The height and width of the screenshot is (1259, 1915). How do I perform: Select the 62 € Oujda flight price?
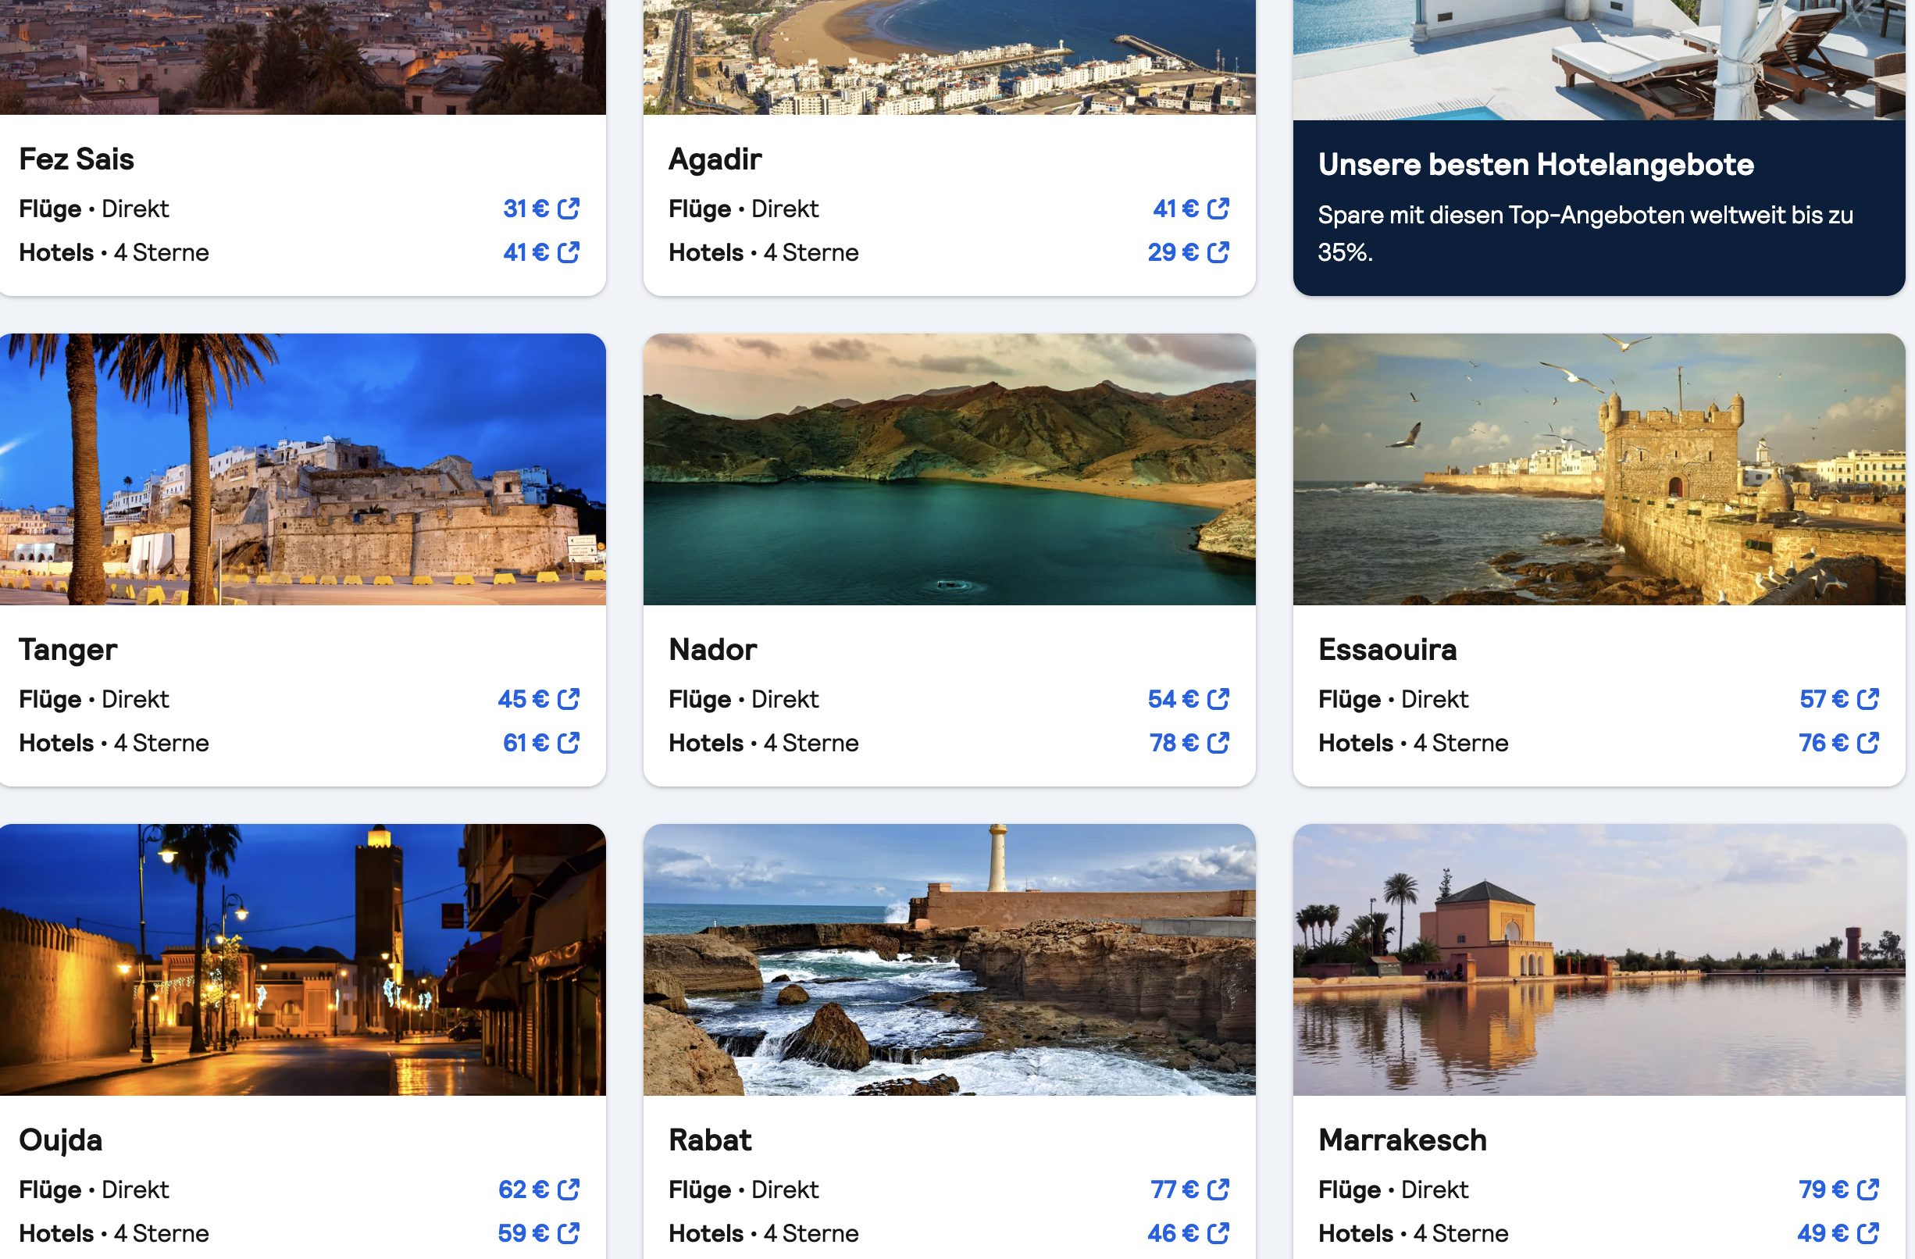(x=524, y=1188)
